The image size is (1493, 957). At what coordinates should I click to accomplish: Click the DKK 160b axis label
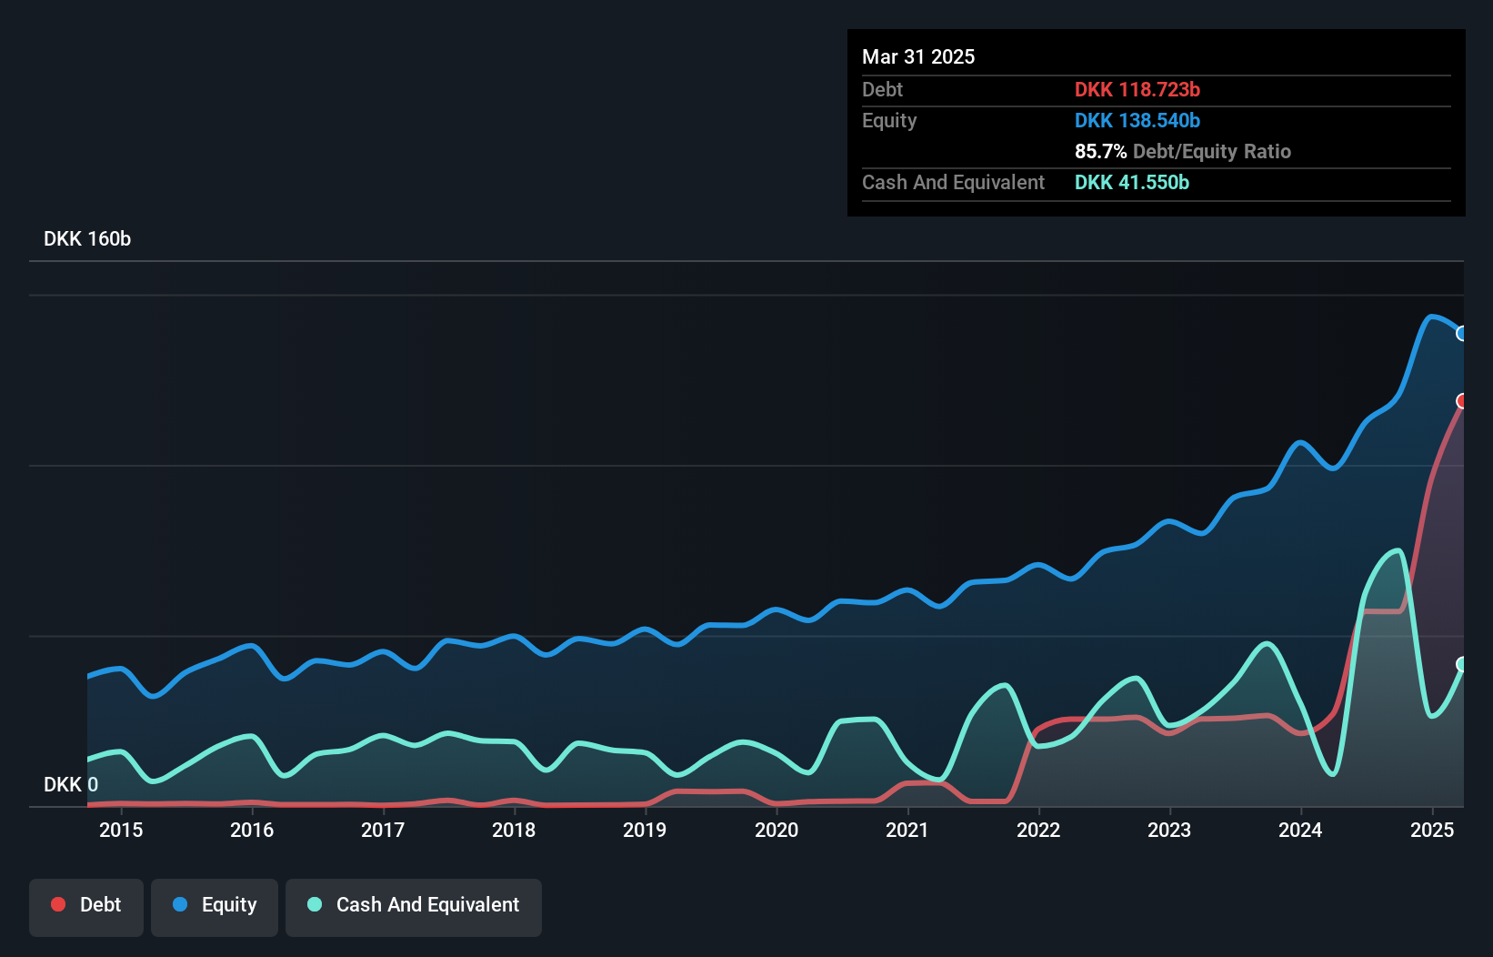point(87,239)
